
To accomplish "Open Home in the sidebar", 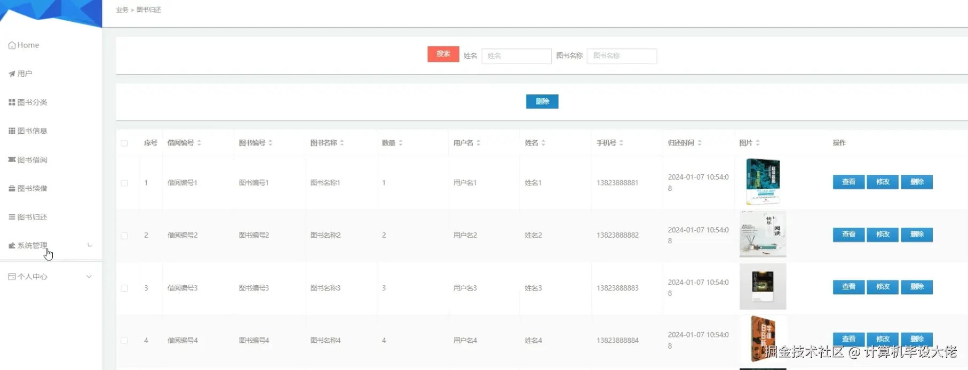I will pos(28,45).
